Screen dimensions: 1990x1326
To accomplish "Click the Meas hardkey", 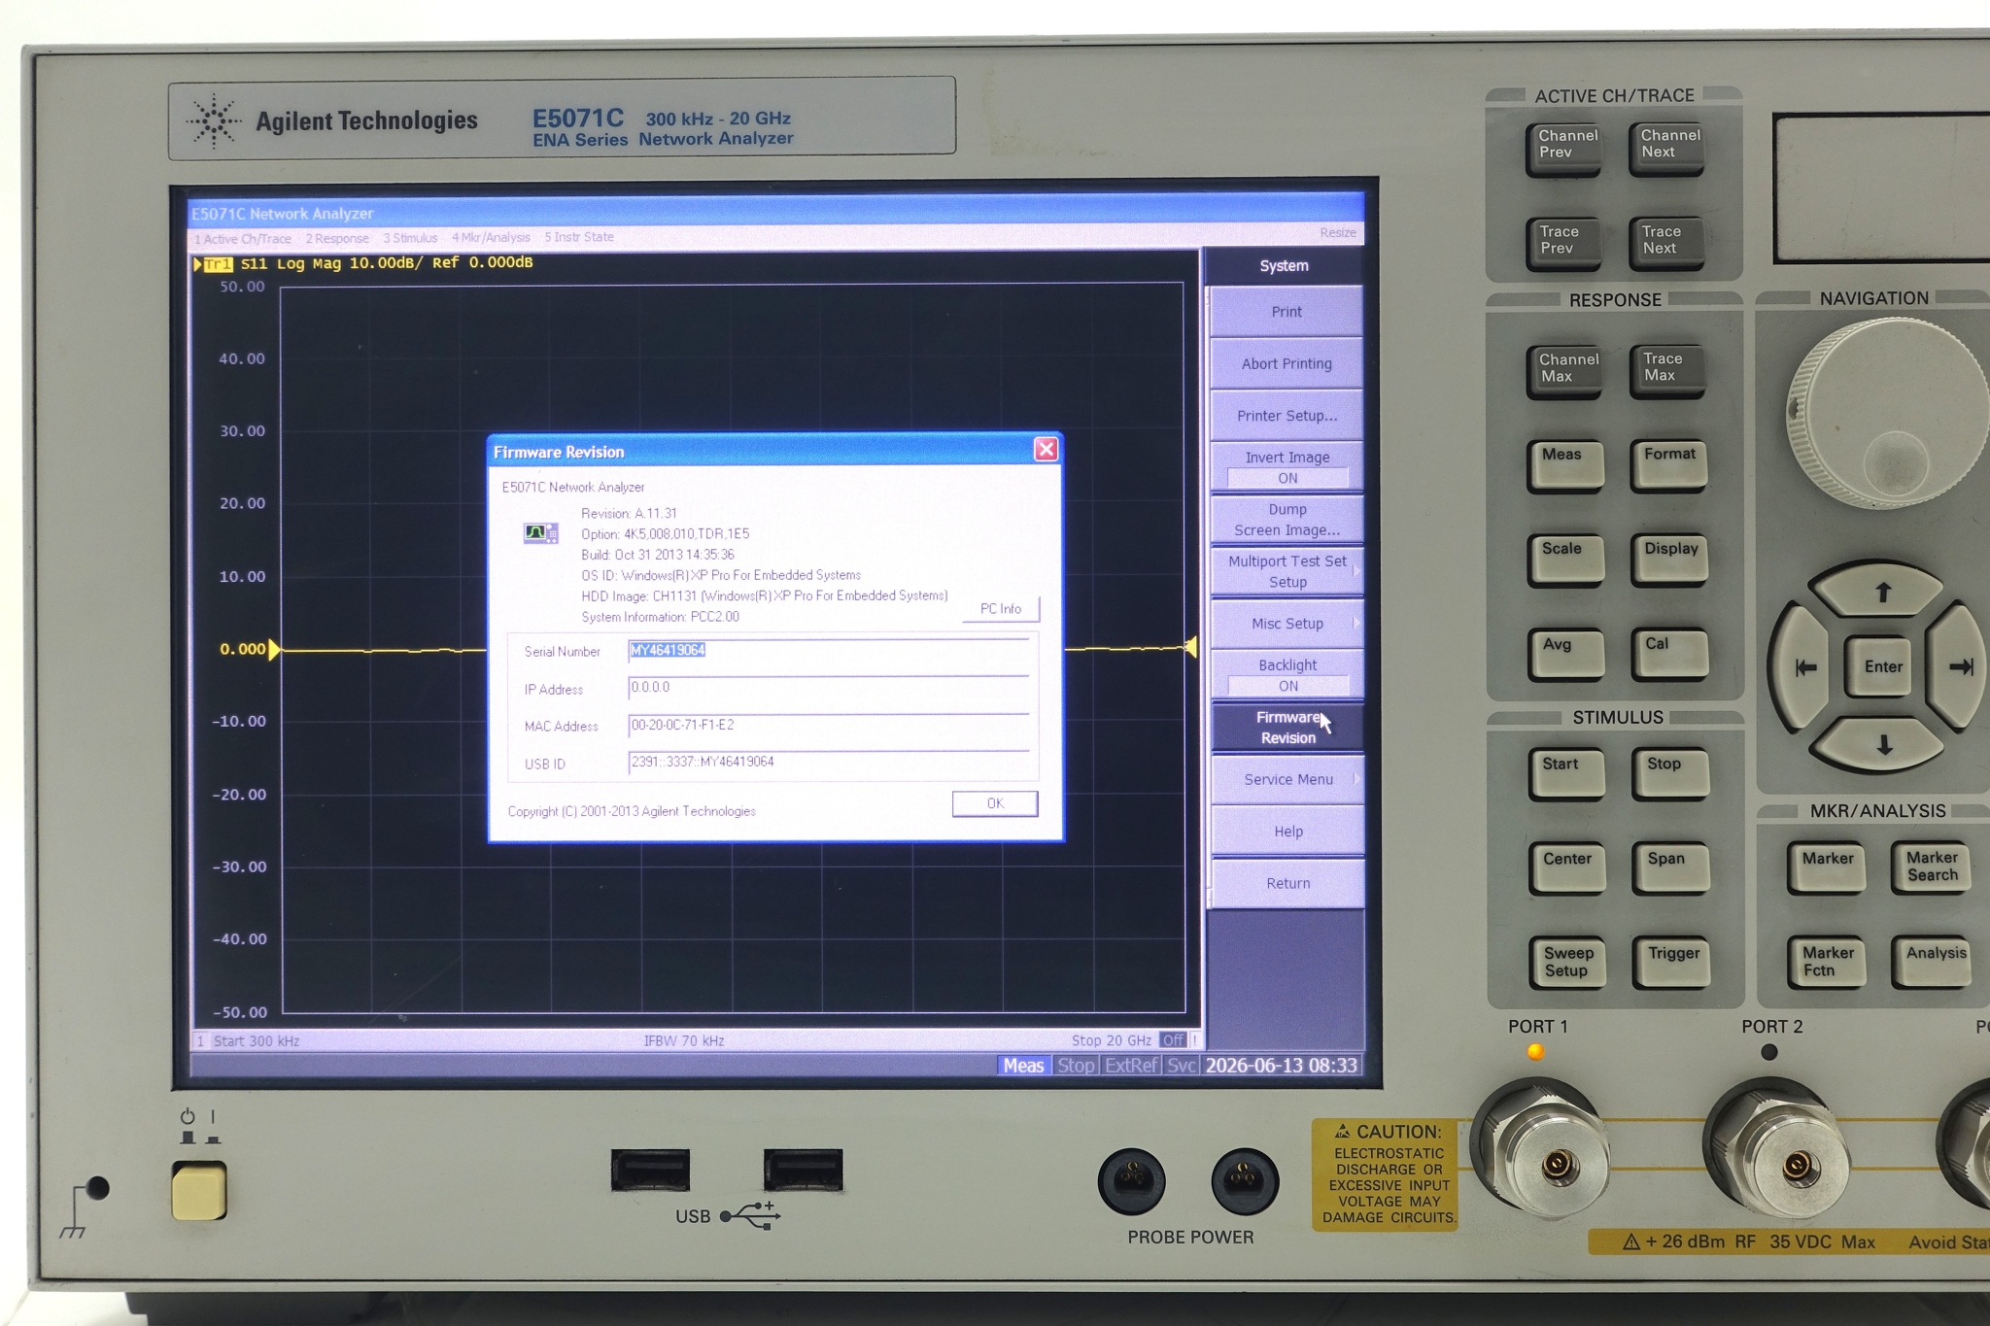I will (x=1565, y=465).
